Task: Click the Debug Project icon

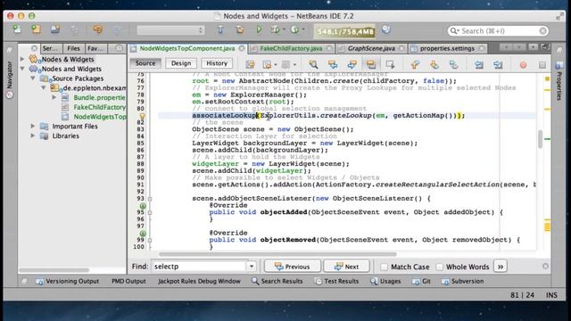Action: 276,29
